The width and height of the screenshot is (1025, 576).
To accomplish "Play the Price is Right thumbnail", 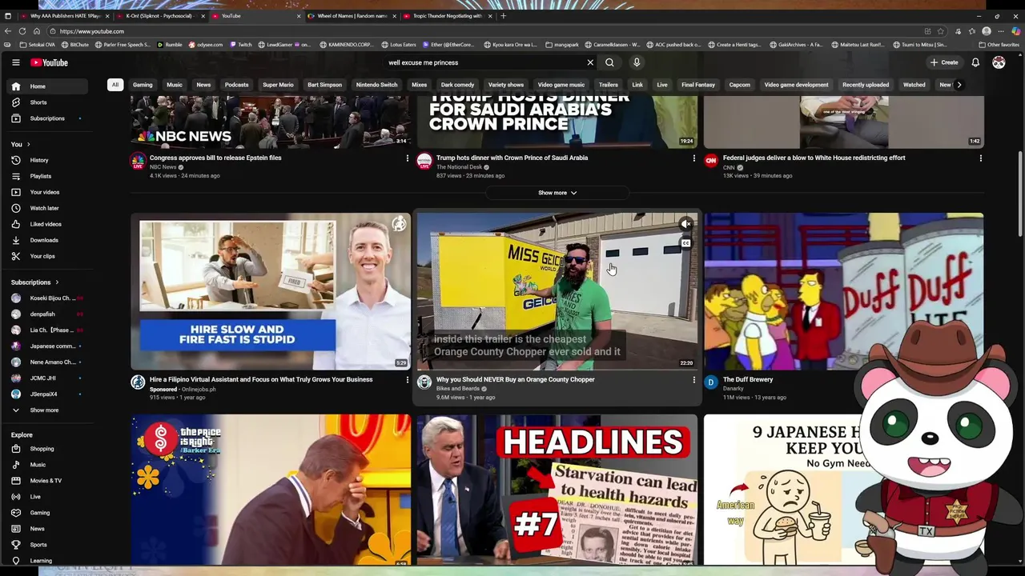I will coord(271,490).
